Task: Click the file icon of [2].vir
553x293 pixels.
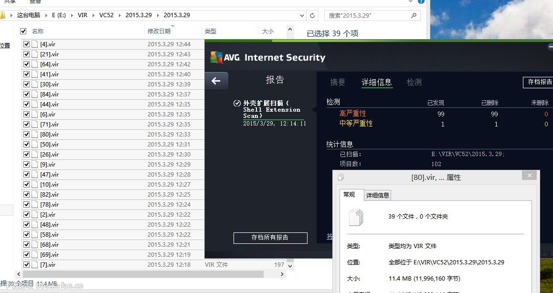Action: coord(34,214)
